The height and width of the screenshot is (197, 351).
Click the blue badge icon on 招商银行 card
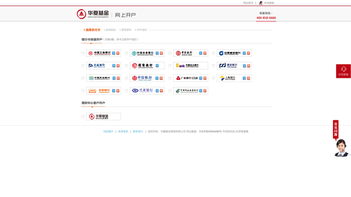point(157,66)
